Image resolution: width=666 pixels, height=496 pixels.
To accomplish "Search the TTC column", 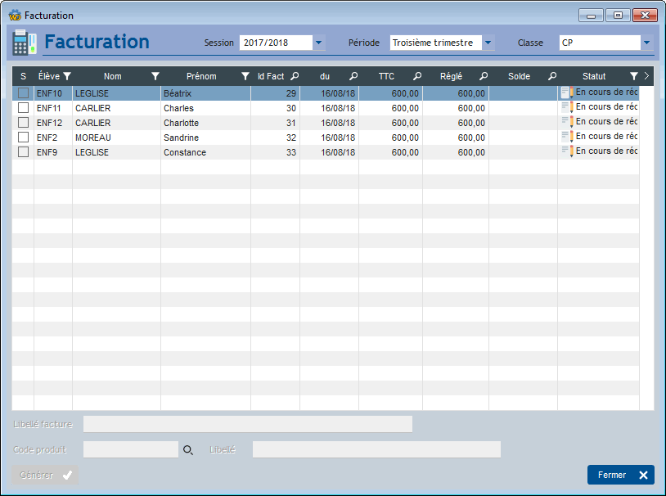I will 417,76.
